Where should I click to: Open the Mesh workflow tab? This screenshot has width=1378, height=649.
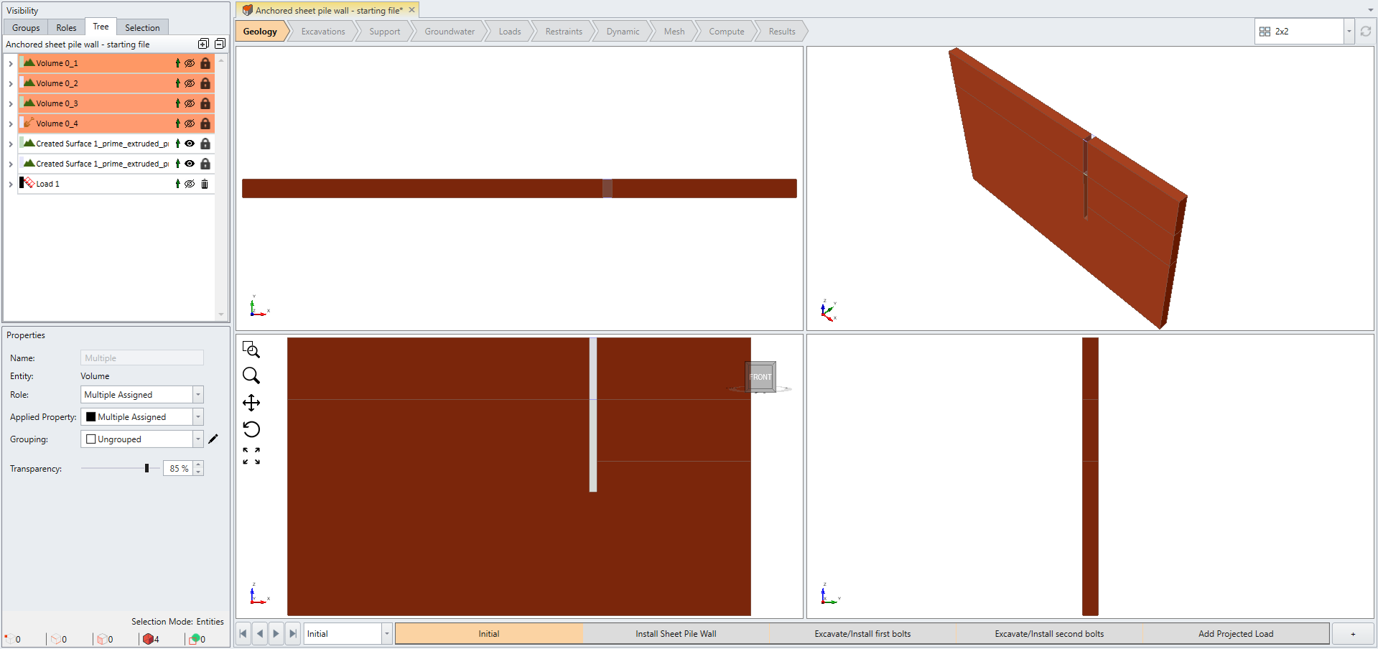point(674,32)
